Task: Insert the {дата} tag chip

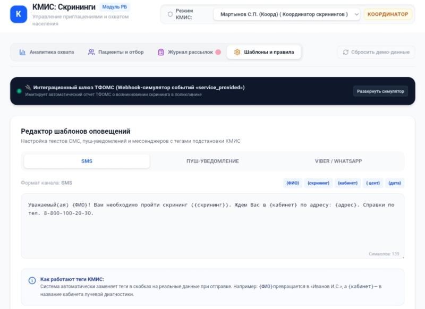Action: pos(395,183)
